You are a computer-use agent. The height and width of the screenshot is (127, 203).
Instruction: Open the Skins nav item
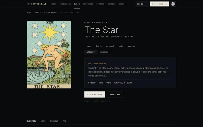coord(122,4)
